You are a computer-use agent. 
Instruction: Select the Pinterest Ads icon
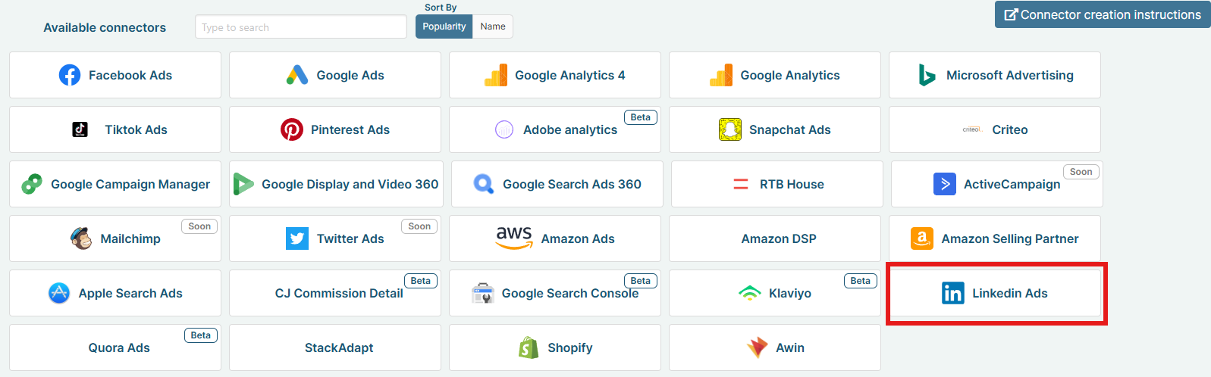pyautogui.click(x=292, y=129)
